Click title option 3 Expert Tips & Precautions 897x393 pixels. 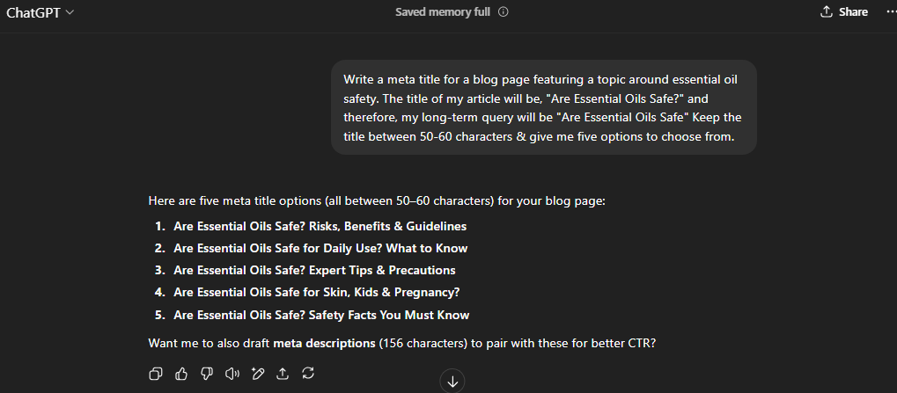click(314, 270)
